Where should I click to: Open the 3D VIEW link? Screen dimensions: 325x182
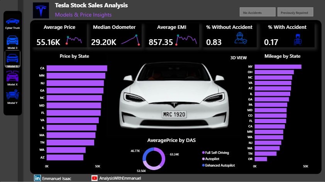(x=239, y=58)
